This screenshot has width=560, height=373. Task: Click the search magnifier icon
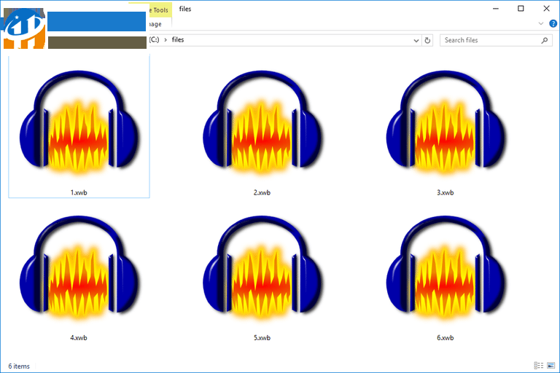545,41
